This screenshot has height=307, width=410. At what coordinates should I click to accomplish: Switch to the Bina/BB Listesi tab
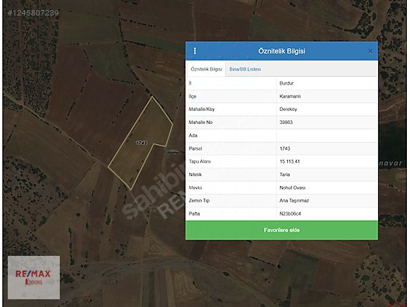(245, 69)
